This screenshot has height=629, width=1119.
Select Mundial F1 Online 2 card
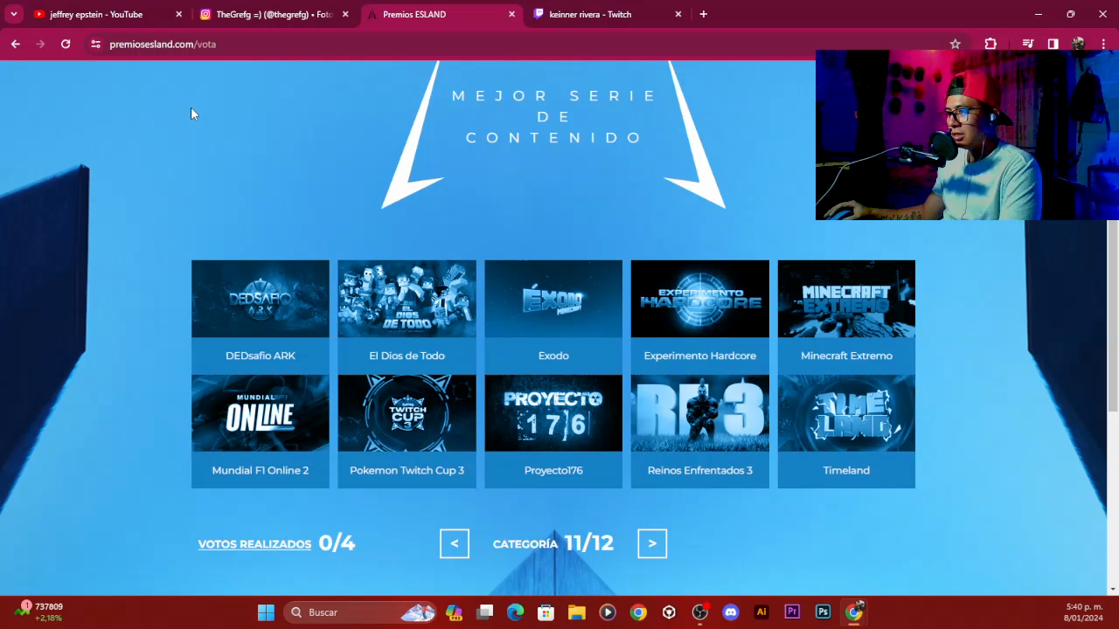click(261, 432)
